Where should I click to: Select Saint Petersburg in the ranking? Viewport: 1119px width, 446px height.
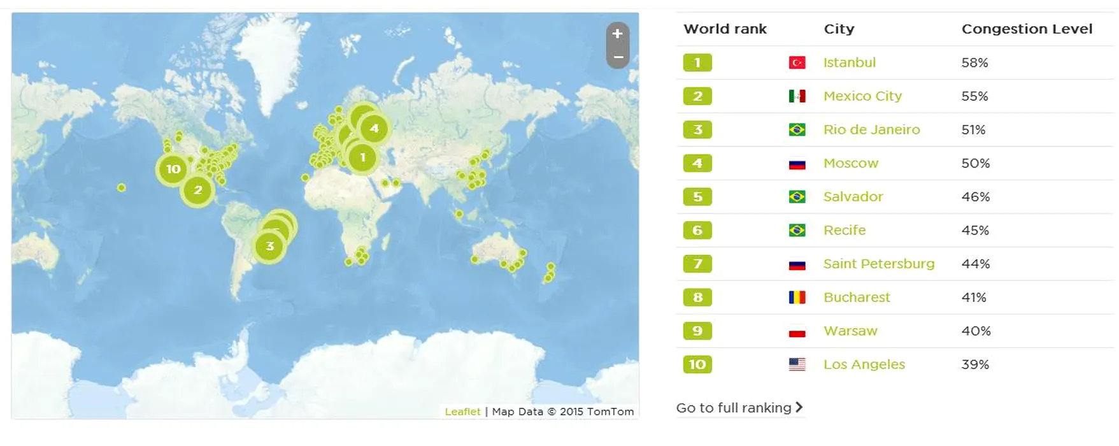[x=878, y=264]
